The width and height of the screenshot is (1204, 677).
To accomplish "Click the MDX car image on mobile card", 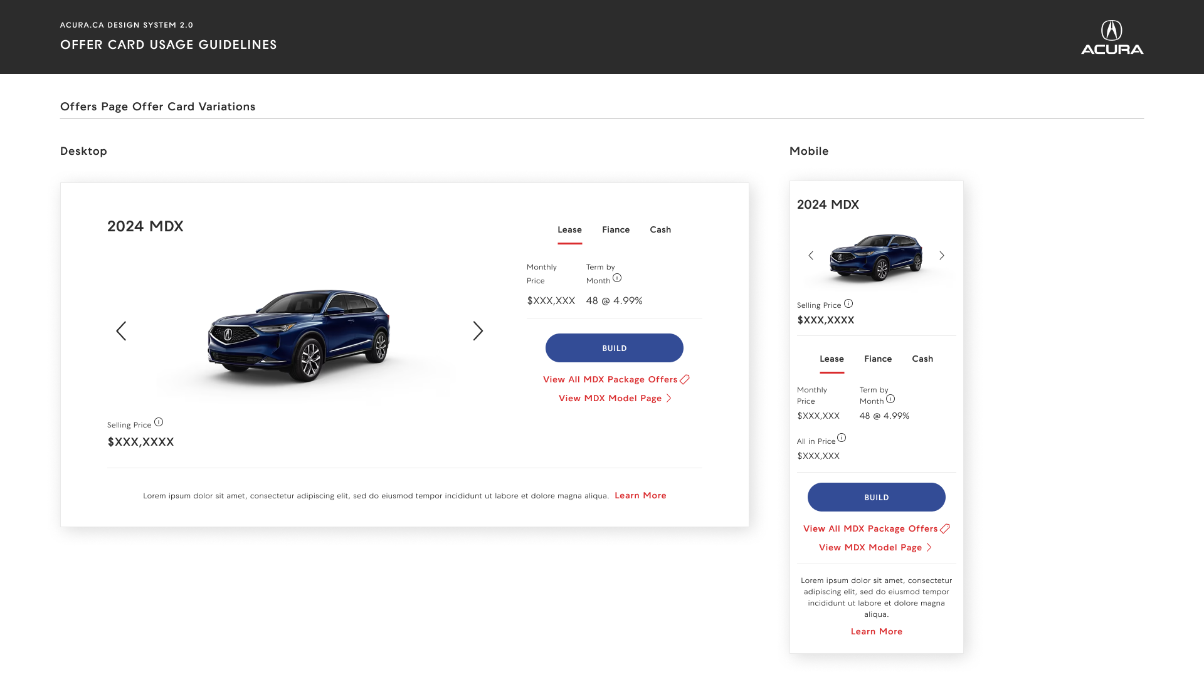I will 876,257.
